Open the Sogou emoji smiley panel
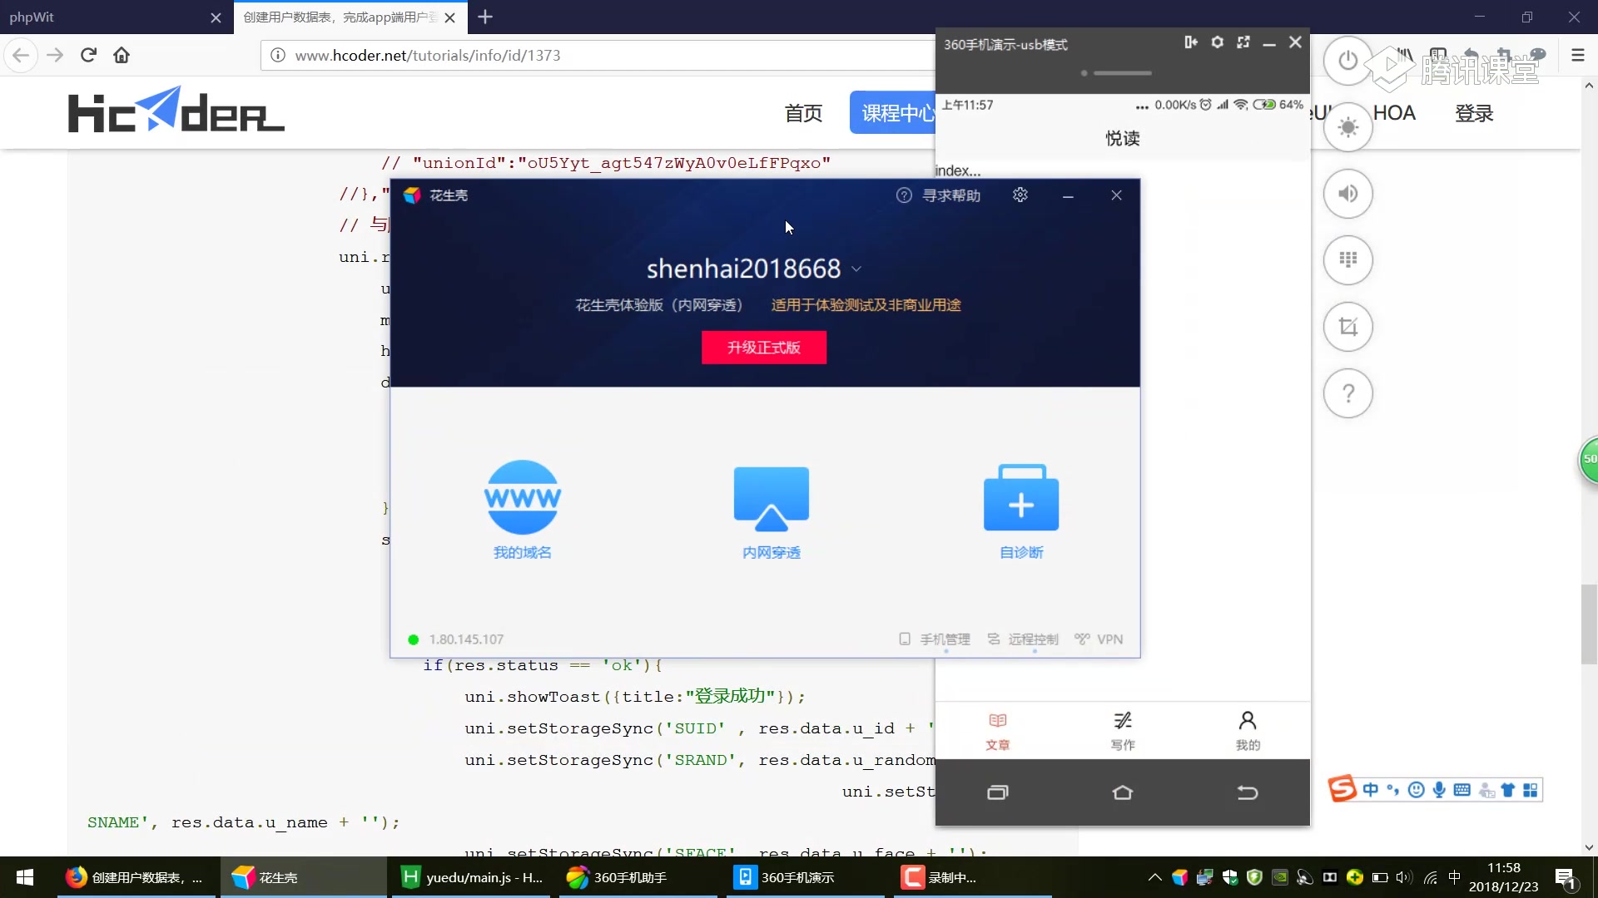The image size is (1598, 898). coord(1416,790)
